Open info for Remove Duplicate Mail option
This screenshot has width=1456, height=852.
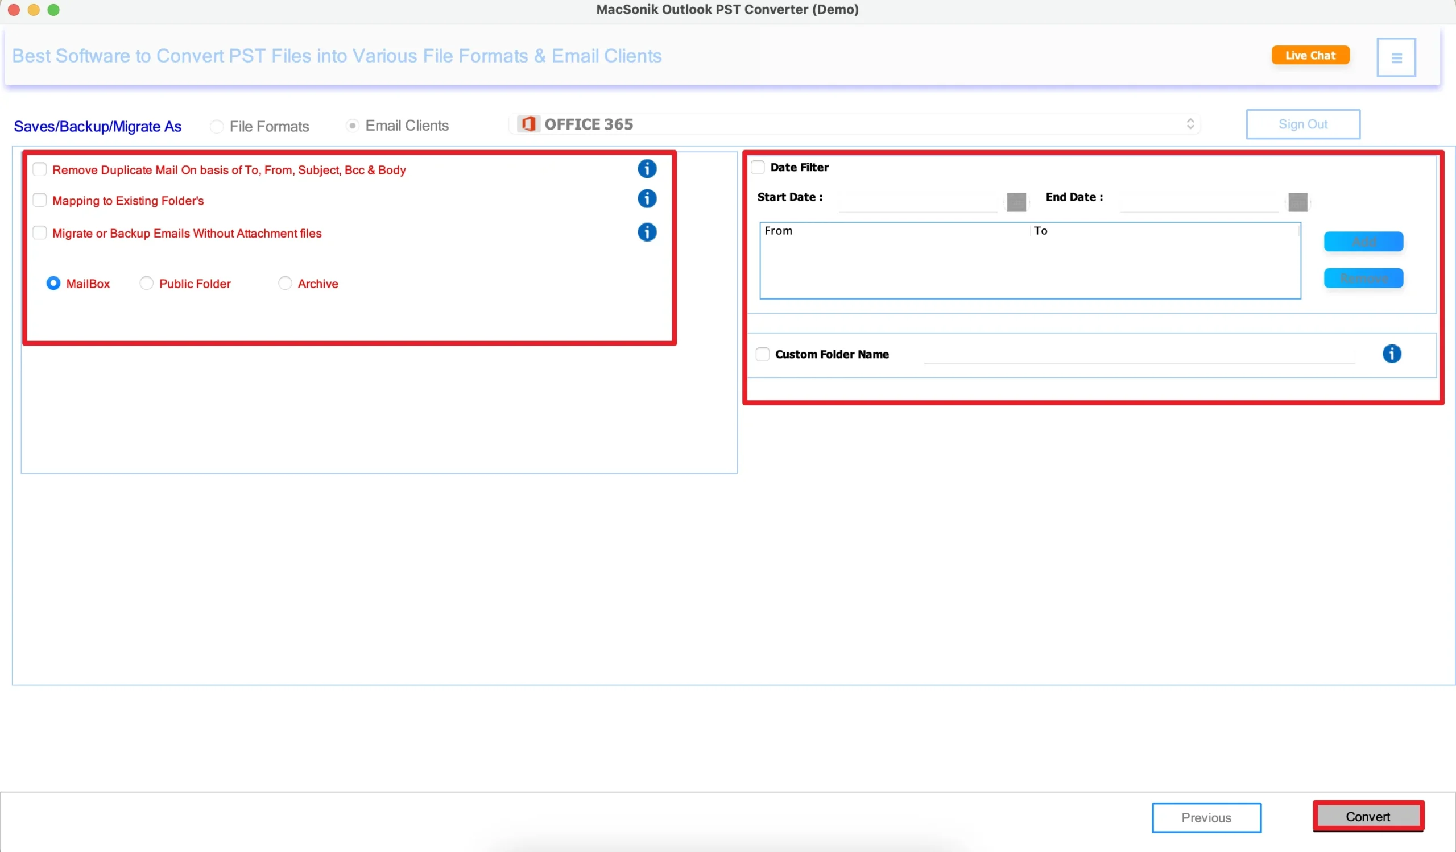point(647,169)
